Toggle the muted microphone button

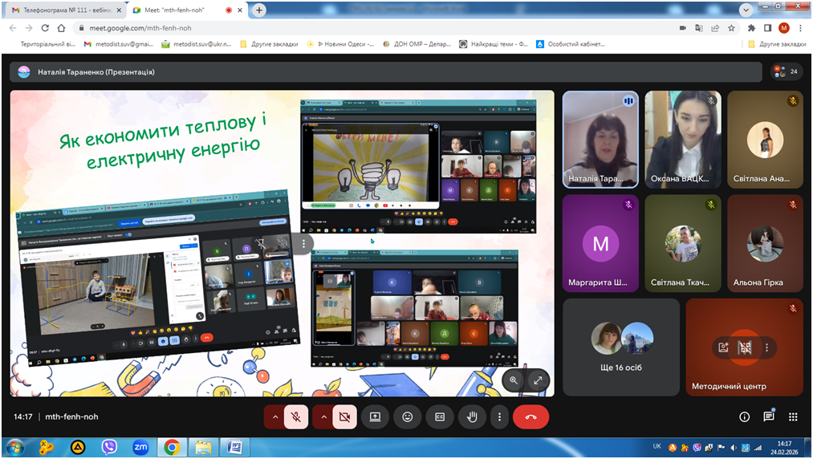(296, 417)
